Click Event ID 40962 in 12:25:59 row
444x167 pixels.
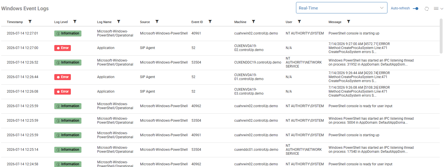coord(196,106)
